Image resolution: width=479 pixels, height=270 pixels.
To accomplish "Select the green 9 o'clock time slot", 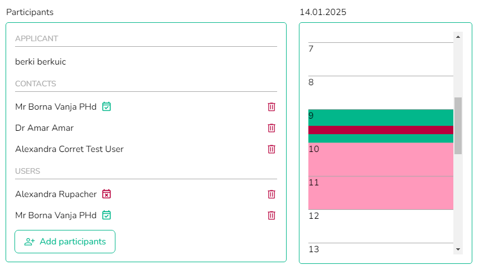I will pyautogui.click(x=381, y=117).
